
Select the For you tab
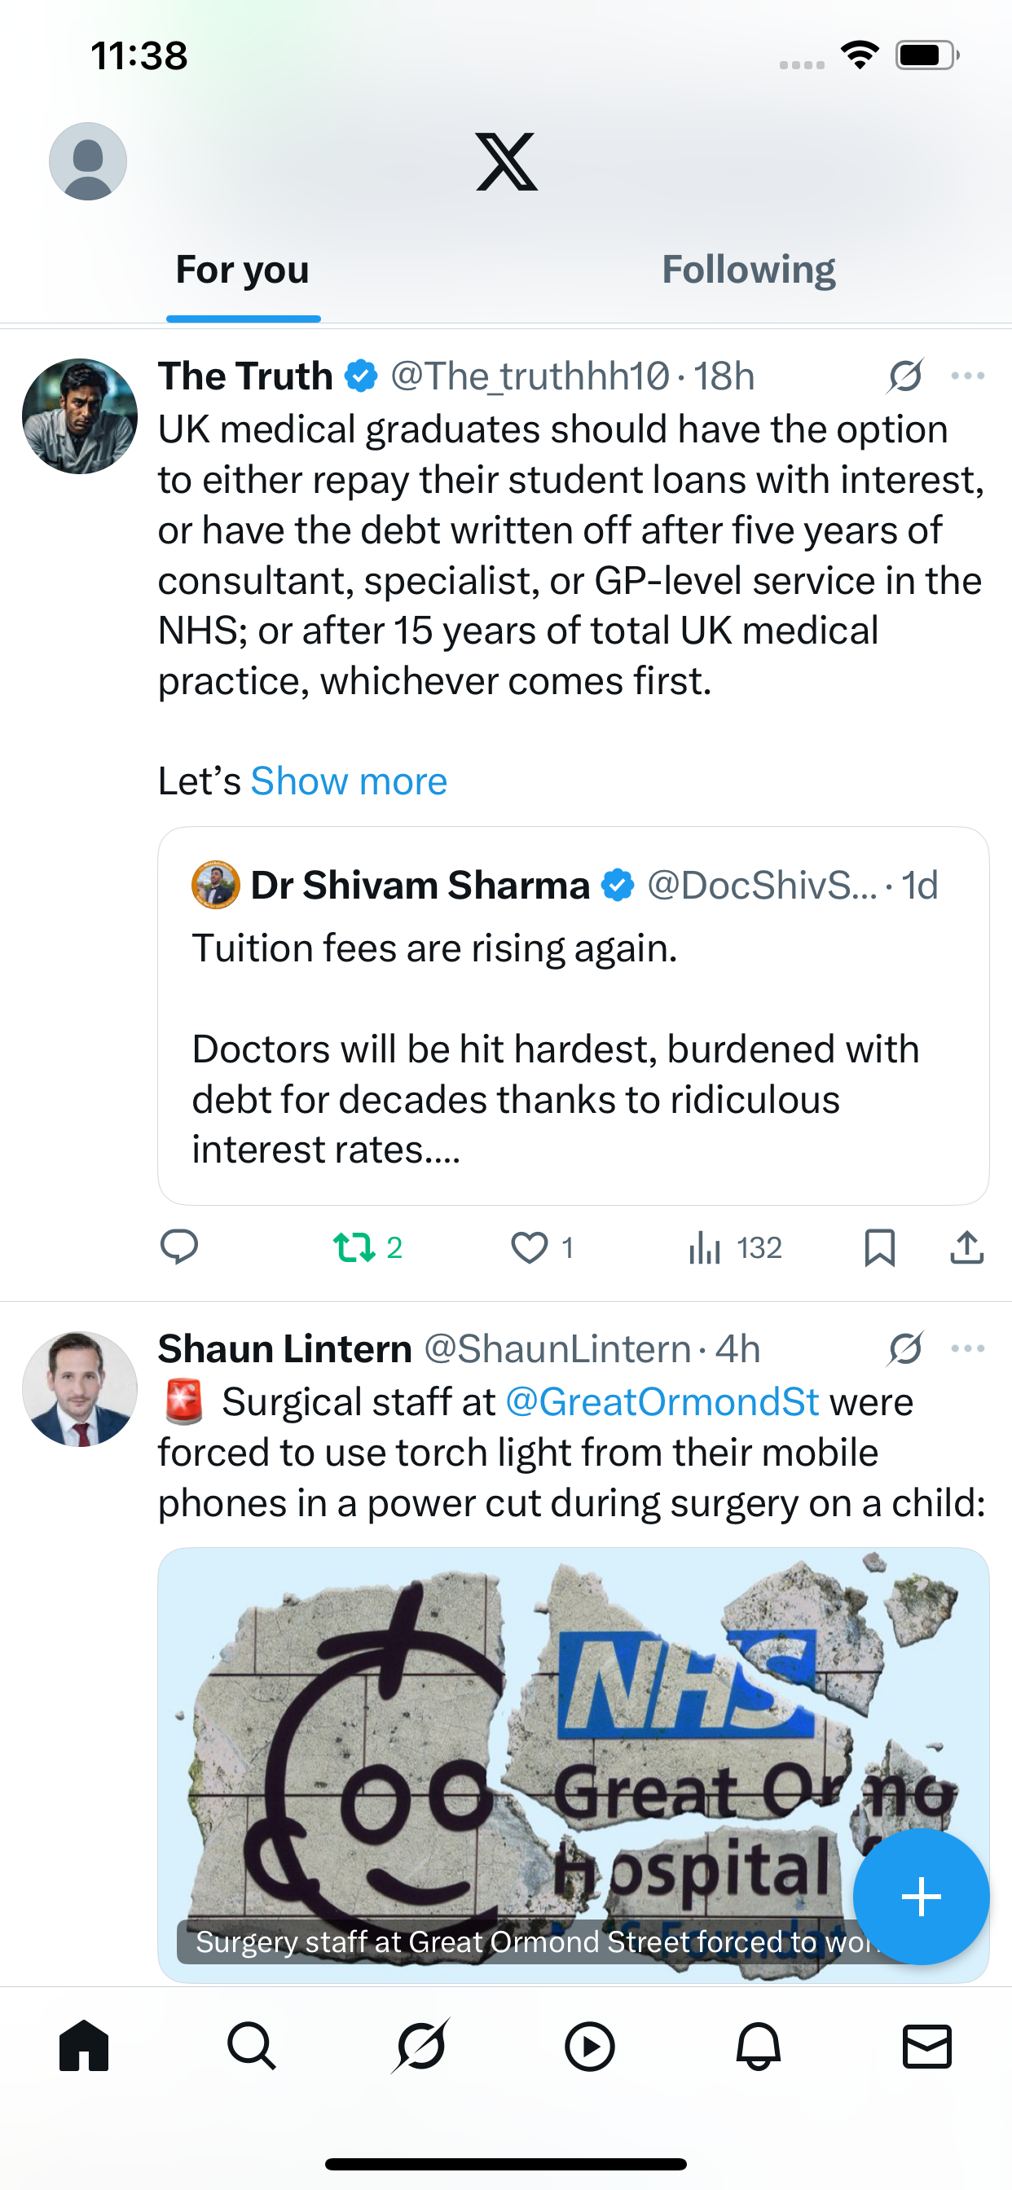(x=242, y=270)
